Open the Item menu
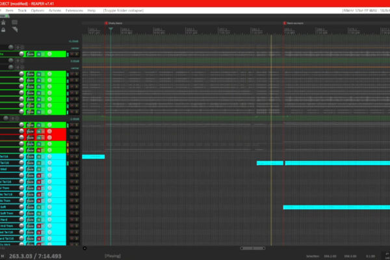Viewport: 390px width, 260px height. [x=10, y=10]
